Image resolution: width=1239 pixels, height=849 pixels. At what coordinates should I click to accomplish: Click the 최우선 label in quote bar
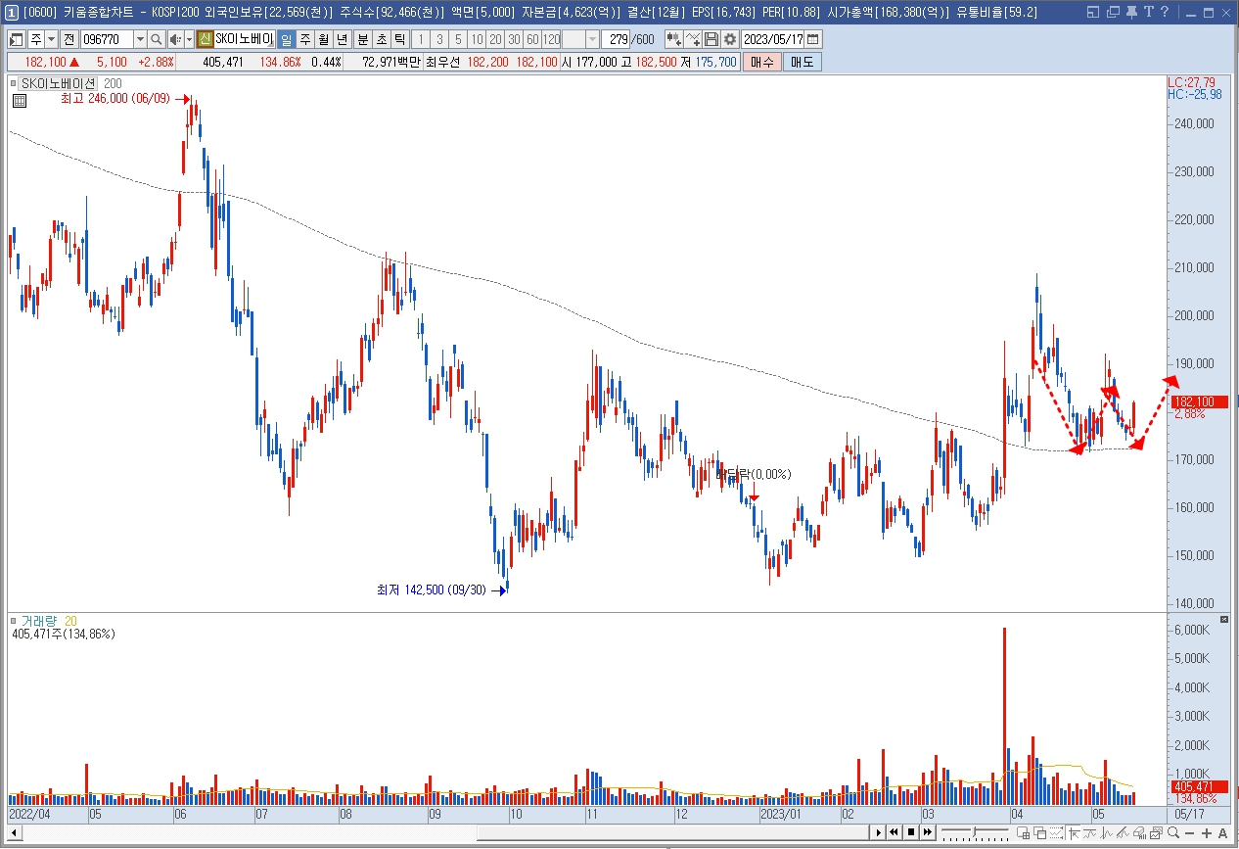pos(444,62)
